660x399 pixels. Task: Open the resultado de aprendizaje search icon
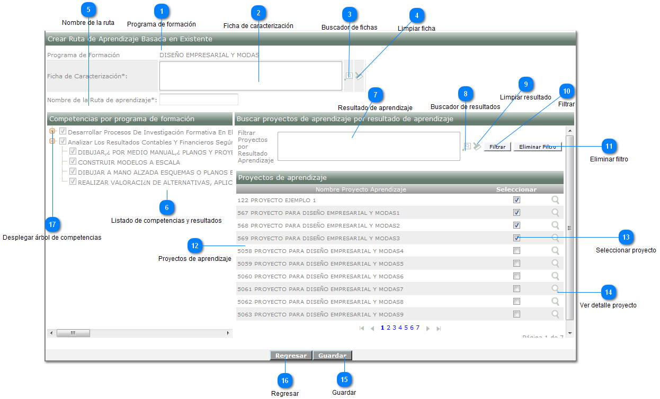coord(467,147)
